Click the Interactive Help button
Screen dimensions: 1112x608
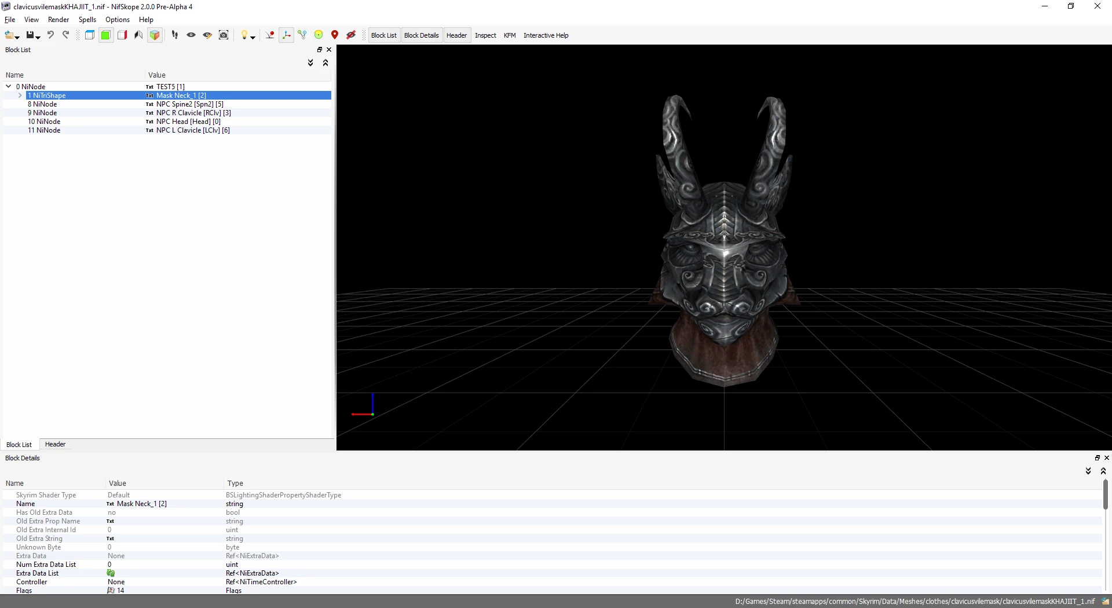[x=546, y=35]
